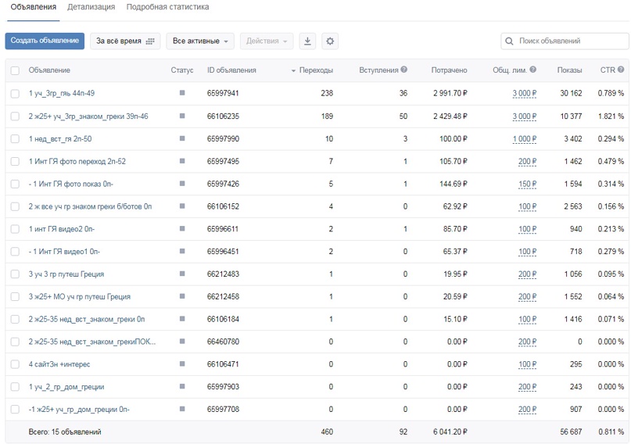The height and width of the screenshot is (444, 631).
Task: Click status icon for ad 65997941
Action: click(182, 93)
